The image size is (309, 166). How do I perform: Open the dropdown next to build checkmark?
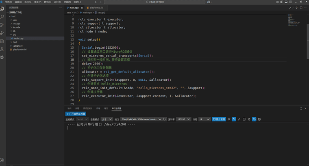293,8
